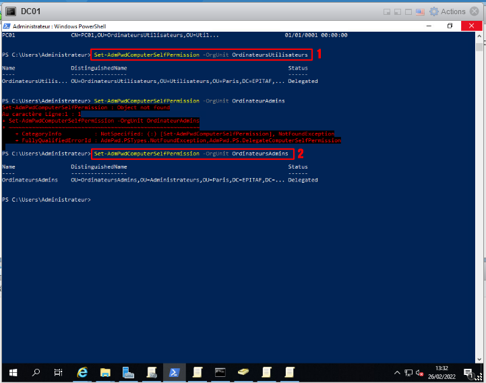The width and height of the screenshot is (486, 383).
Task: Launch Internet Explorer from the taskbar
Action: click(83, 372)
